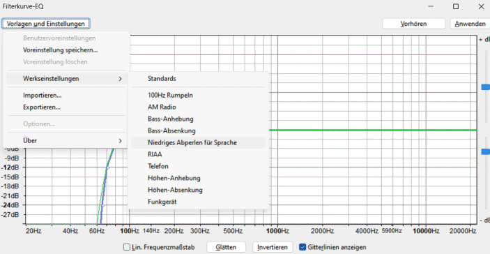The image size is (490, 254).
Task: Open the Vorlagen und Einstellungen menu button
Action: coord(45,24)
